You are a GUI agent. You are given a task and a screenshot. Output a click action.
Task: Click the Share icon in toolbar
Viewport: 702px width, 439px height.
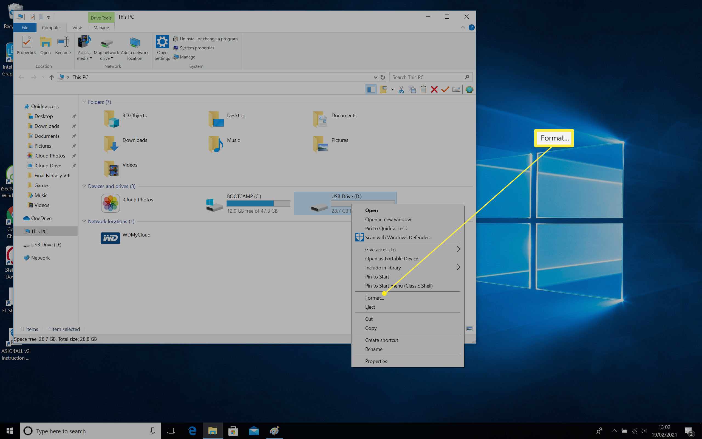click(469, 90)
